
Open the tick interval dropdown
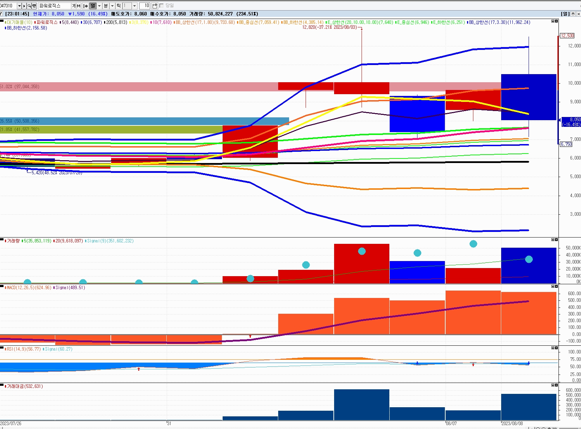pos(134,6)
